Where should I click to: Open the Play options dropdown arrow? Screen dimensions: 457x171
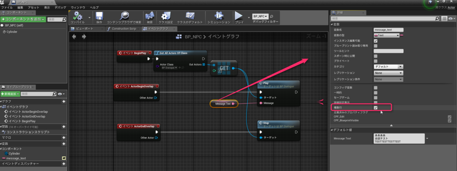pyautogui.click(x=249, y=17)
